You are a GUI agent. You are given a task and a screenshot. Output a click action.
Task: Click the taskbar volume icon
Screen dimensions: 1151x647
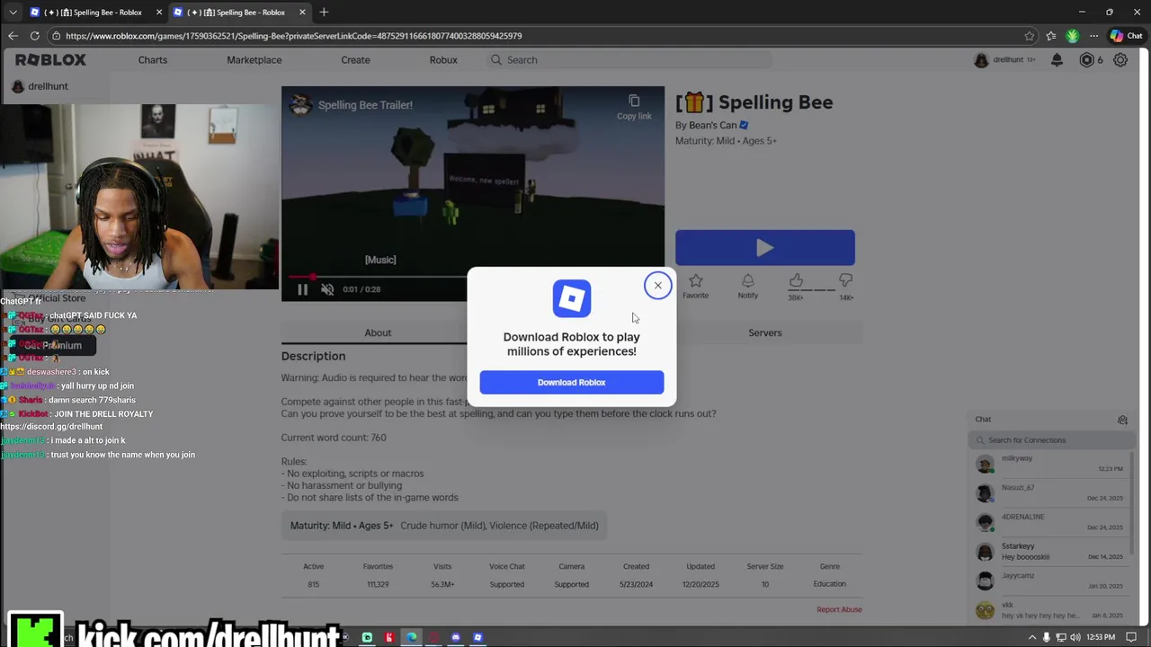[x=1075, y=637]
